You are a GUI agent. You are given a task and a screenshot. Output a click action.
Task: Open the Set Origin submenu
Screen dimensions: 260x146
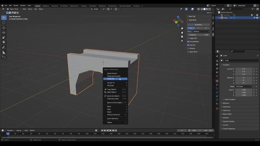pyautogui.click(x=115, y=86)
